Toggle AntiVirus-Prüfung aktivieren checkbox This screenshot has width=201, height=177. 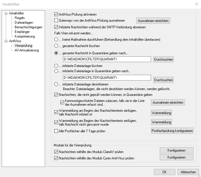pos(56,14)
